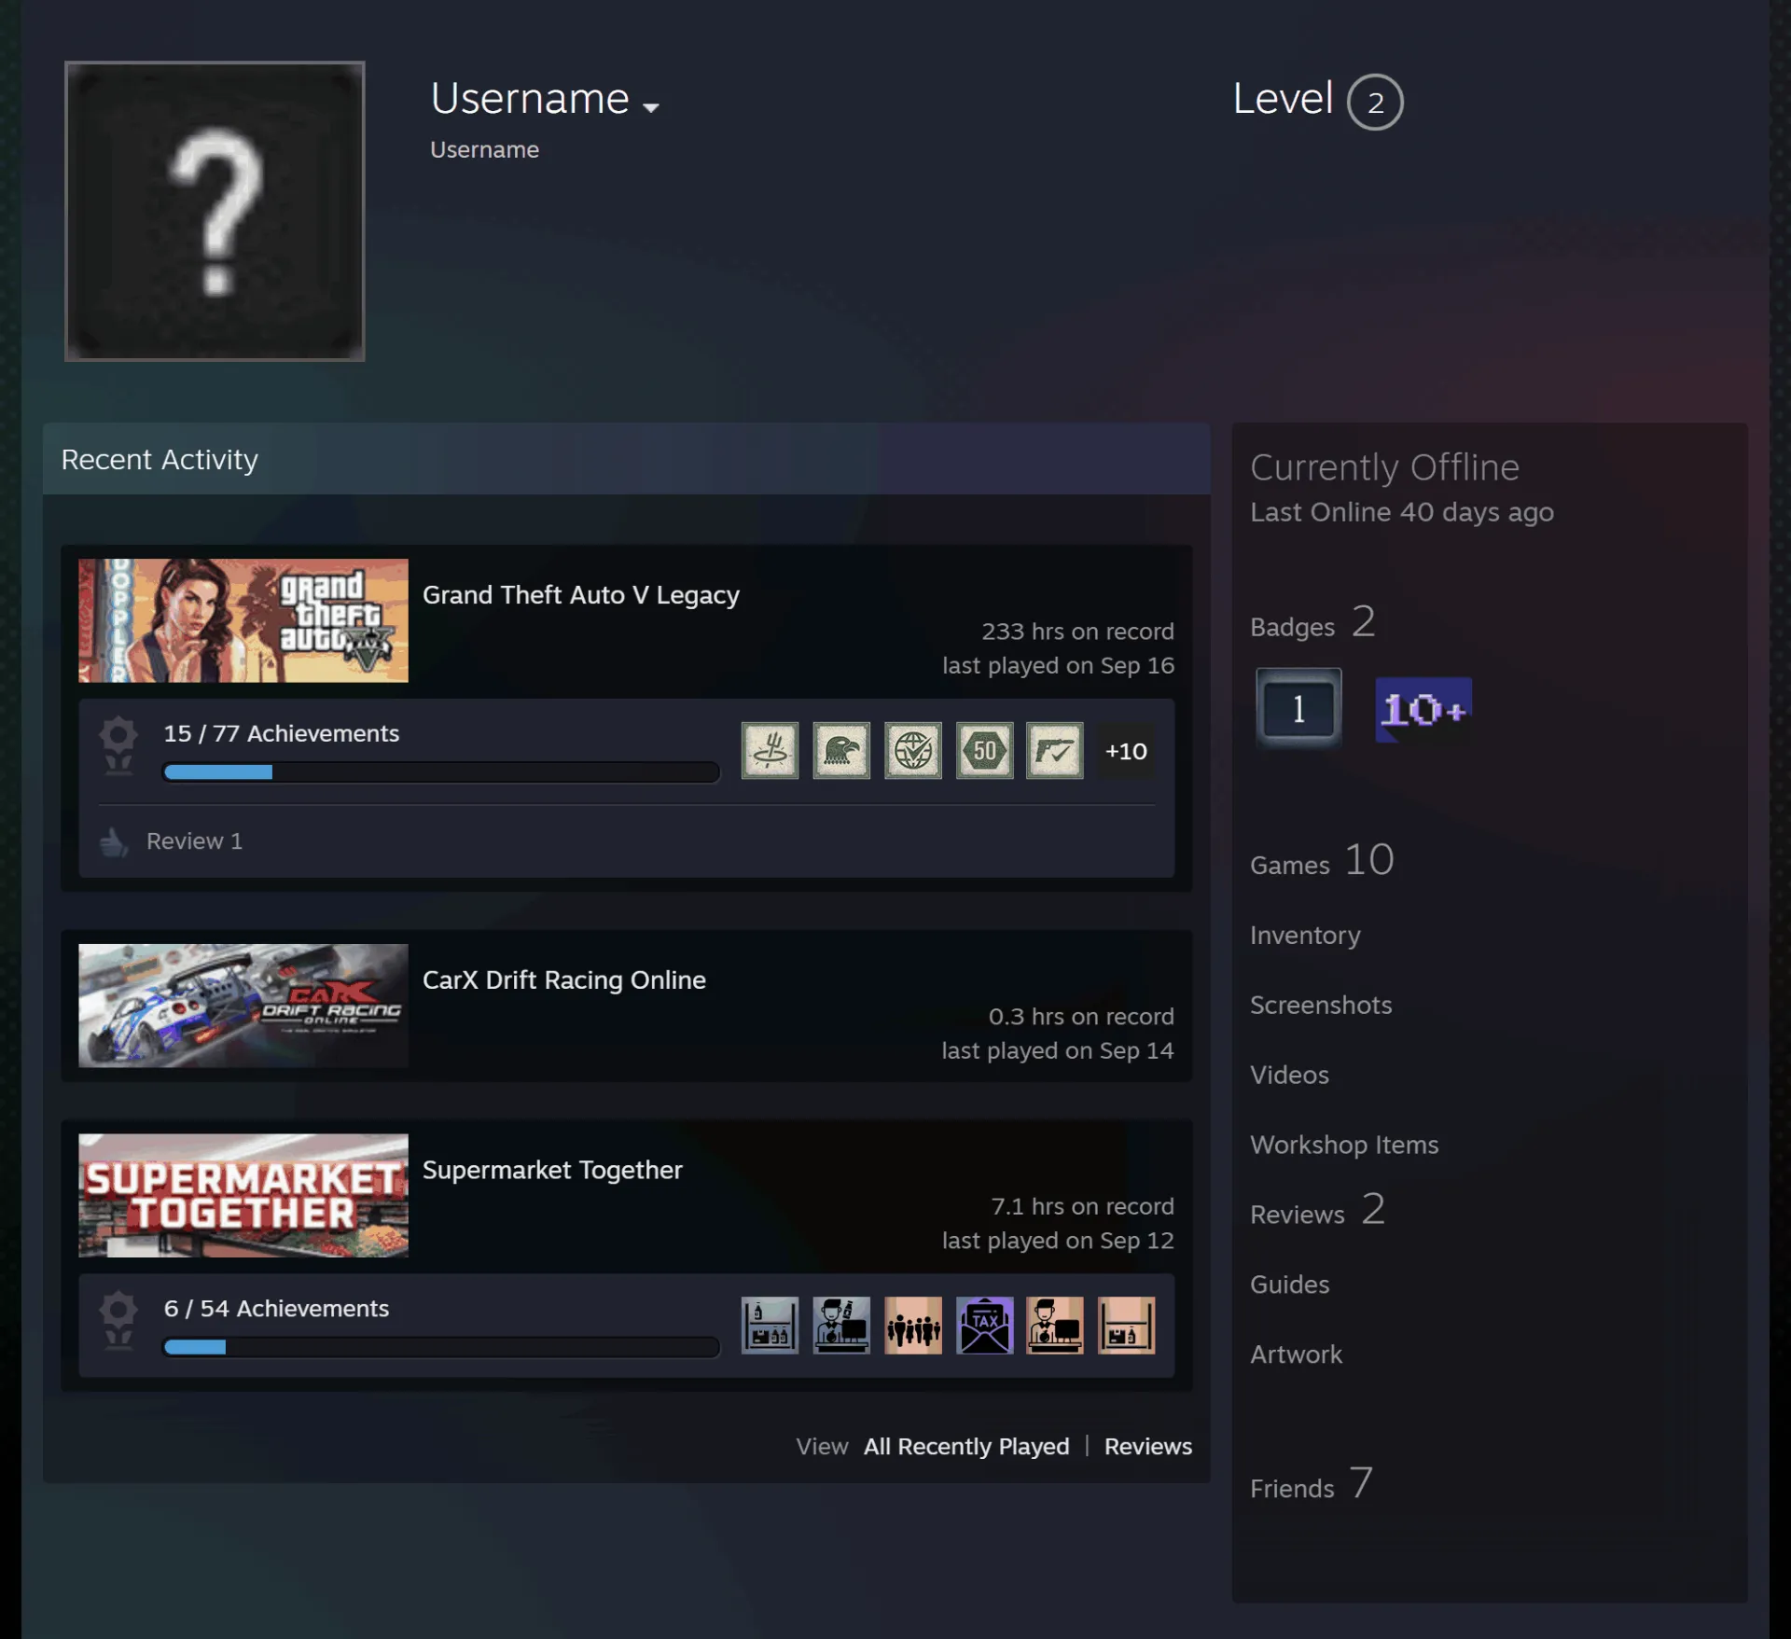Open the CarX Drift Racing Online title
Screen dimensions: 1791x1639
pyautogui.click(x=564, y=980)
